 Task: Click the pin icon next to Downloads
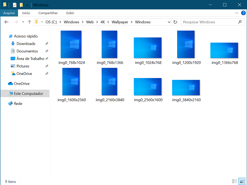tap(47, 44)
